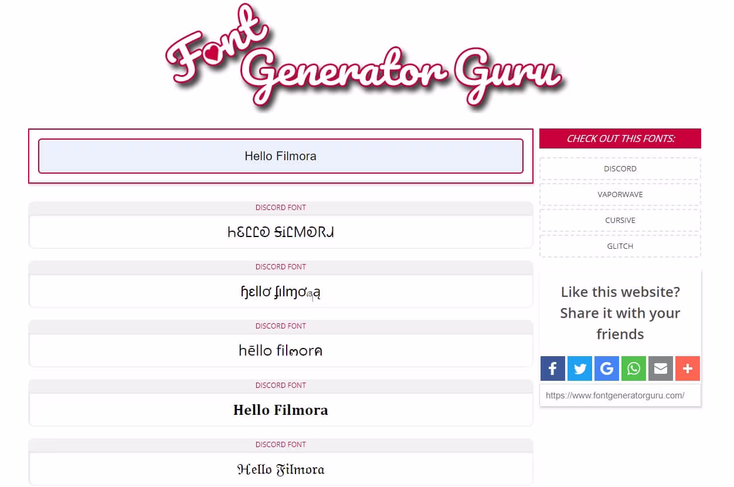734x487 pixels.
Task: Open more sharing options plus icon
Action: pos(687,368)
